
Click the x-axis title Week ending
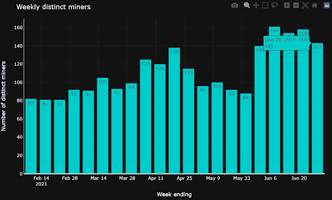pyautogui.click(x=174, y=194)
